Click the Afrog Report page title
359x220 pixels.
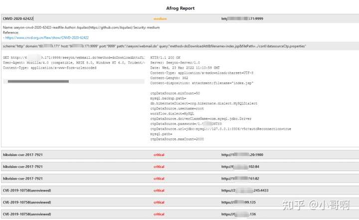click(x=180, y=8)
